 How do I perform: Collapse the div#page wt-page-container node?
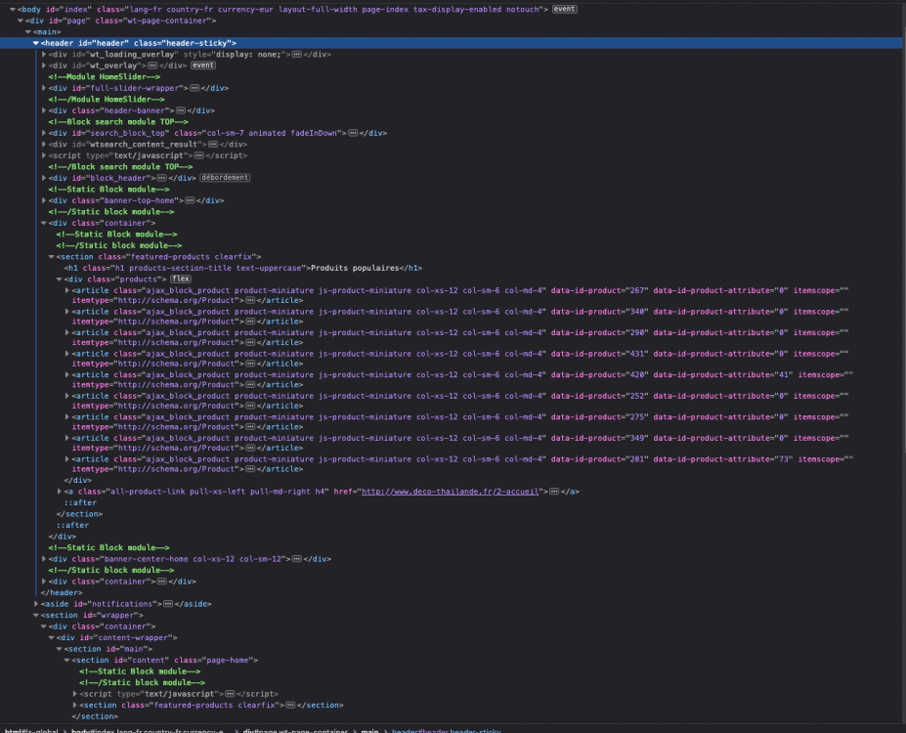[21, 21]
